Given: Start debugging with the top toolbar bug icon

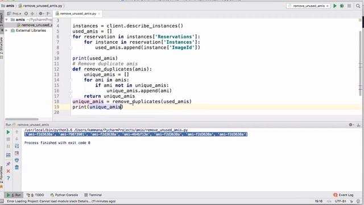Looking at the screenshot, I should pos(342,6).
